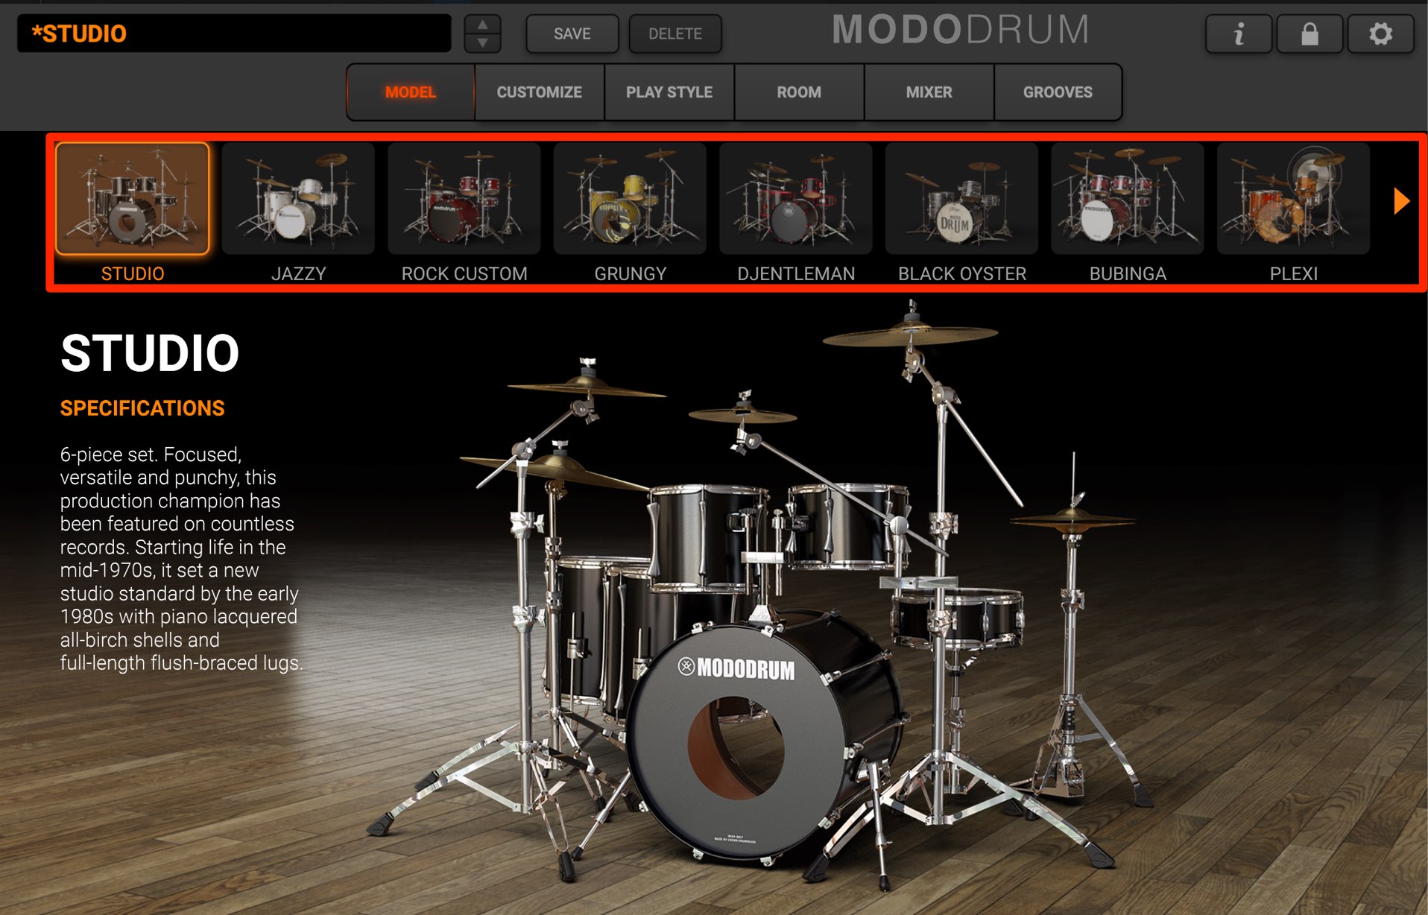Select the JAZZY kit thumbnail
The image size is (1428, 915).
(x=298, y=199)
